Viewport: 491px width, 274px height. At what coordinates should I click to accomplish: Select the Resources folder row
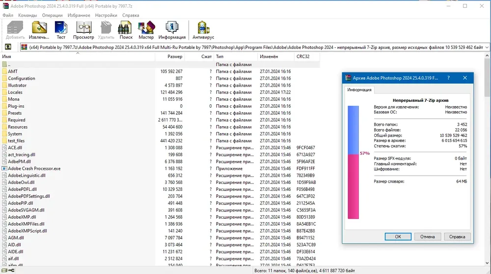click(x=160, y=127)
